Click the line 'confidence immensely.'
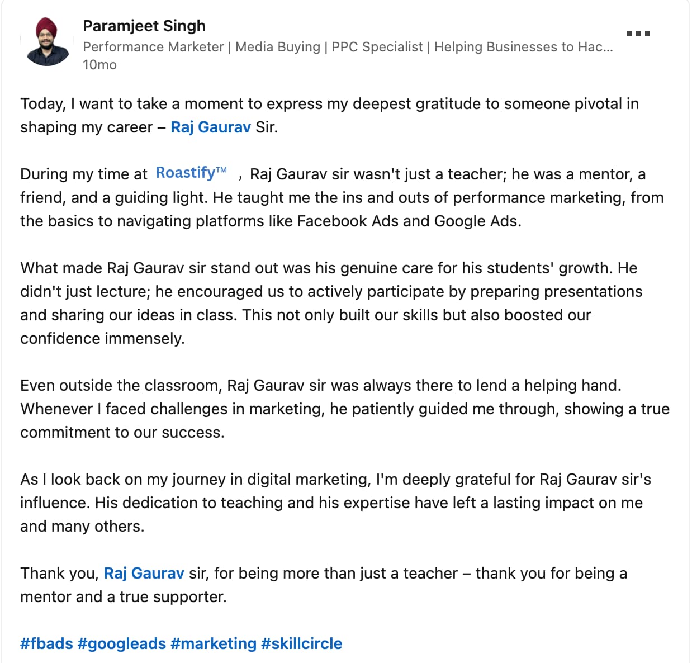The width and height of the screenshot is (692, 663). pyautogui.click(x=102, y=339)
